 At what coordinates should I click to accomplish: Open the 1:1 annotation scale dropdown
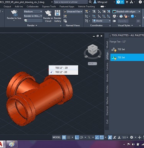point(125,137)
